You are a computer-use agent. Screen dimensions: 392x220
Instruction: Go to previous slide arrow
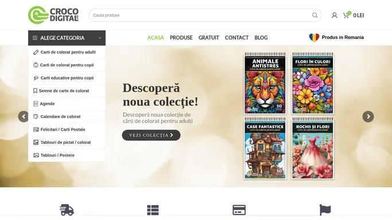24,116
